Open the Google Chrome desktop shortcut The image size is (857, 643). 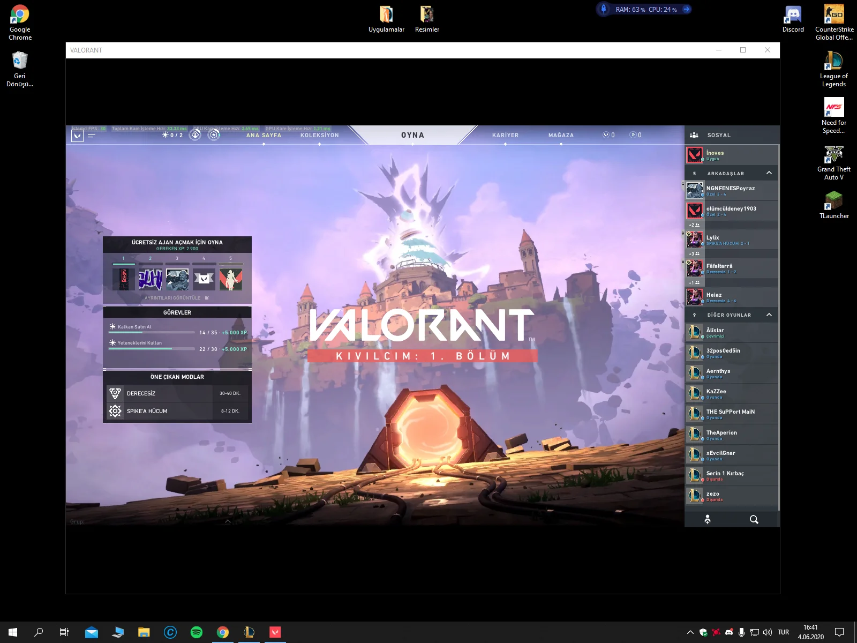20,23
